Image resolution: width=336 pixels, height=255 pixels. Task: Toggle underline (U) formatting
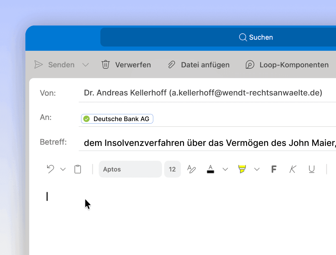click(312, 169)
